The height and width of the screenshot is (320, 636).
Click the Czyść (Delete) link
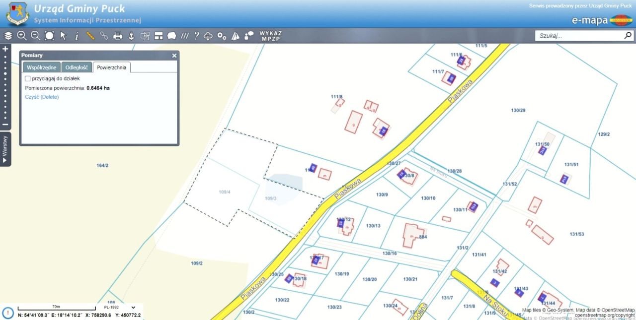42,97
